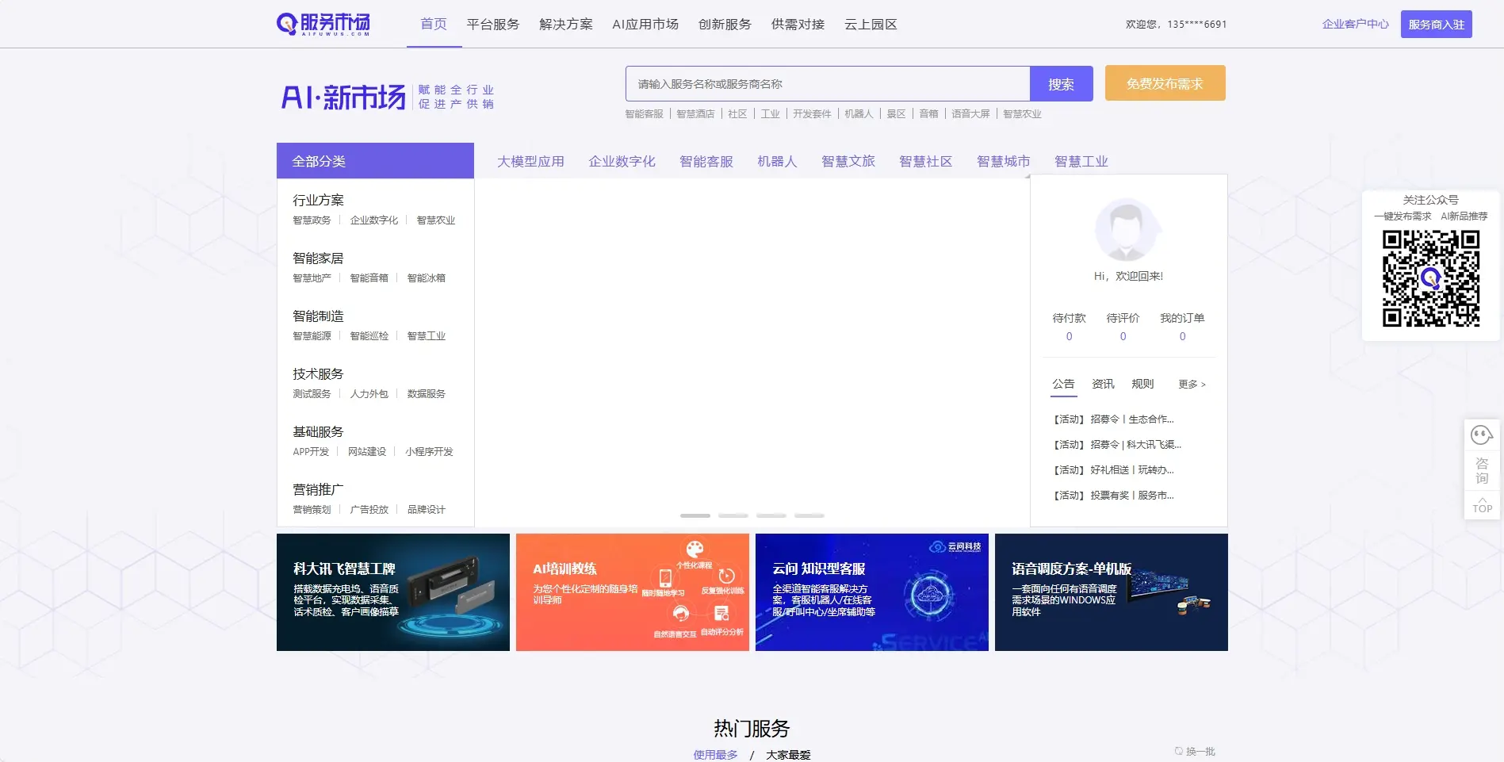Click the user avatar picture
This screenshot has width=1504, height=762.
(x=1127, y=231)
